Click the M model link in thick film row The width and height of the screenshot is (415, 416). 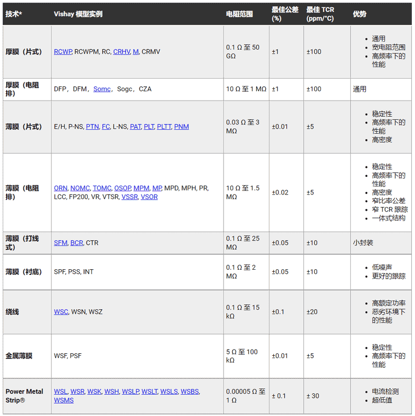(x=135, y=52)
